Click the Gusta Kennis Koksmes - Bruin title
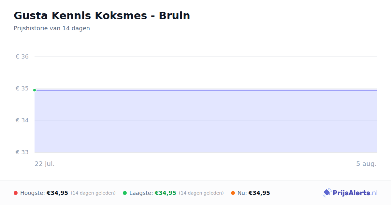Screen dimensions: 391x205 pyautogui.click(x=102, y=16)
